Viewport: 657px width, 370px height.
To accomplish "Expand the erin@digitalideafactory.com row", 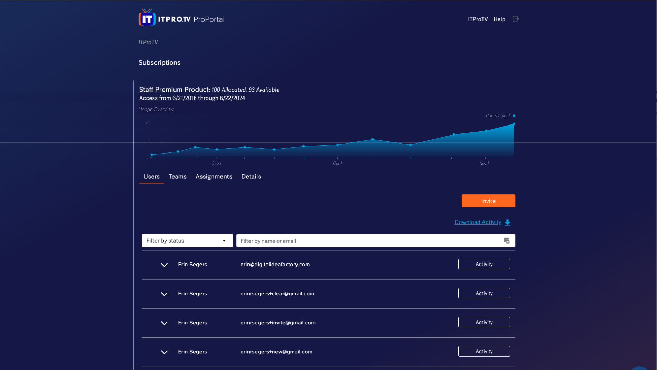I will click(164, 265).
